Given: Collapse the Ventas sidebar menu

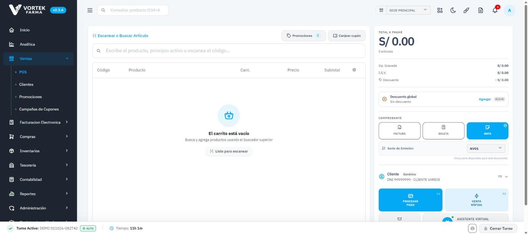Looking at the screenshot, I should [38, 59].
